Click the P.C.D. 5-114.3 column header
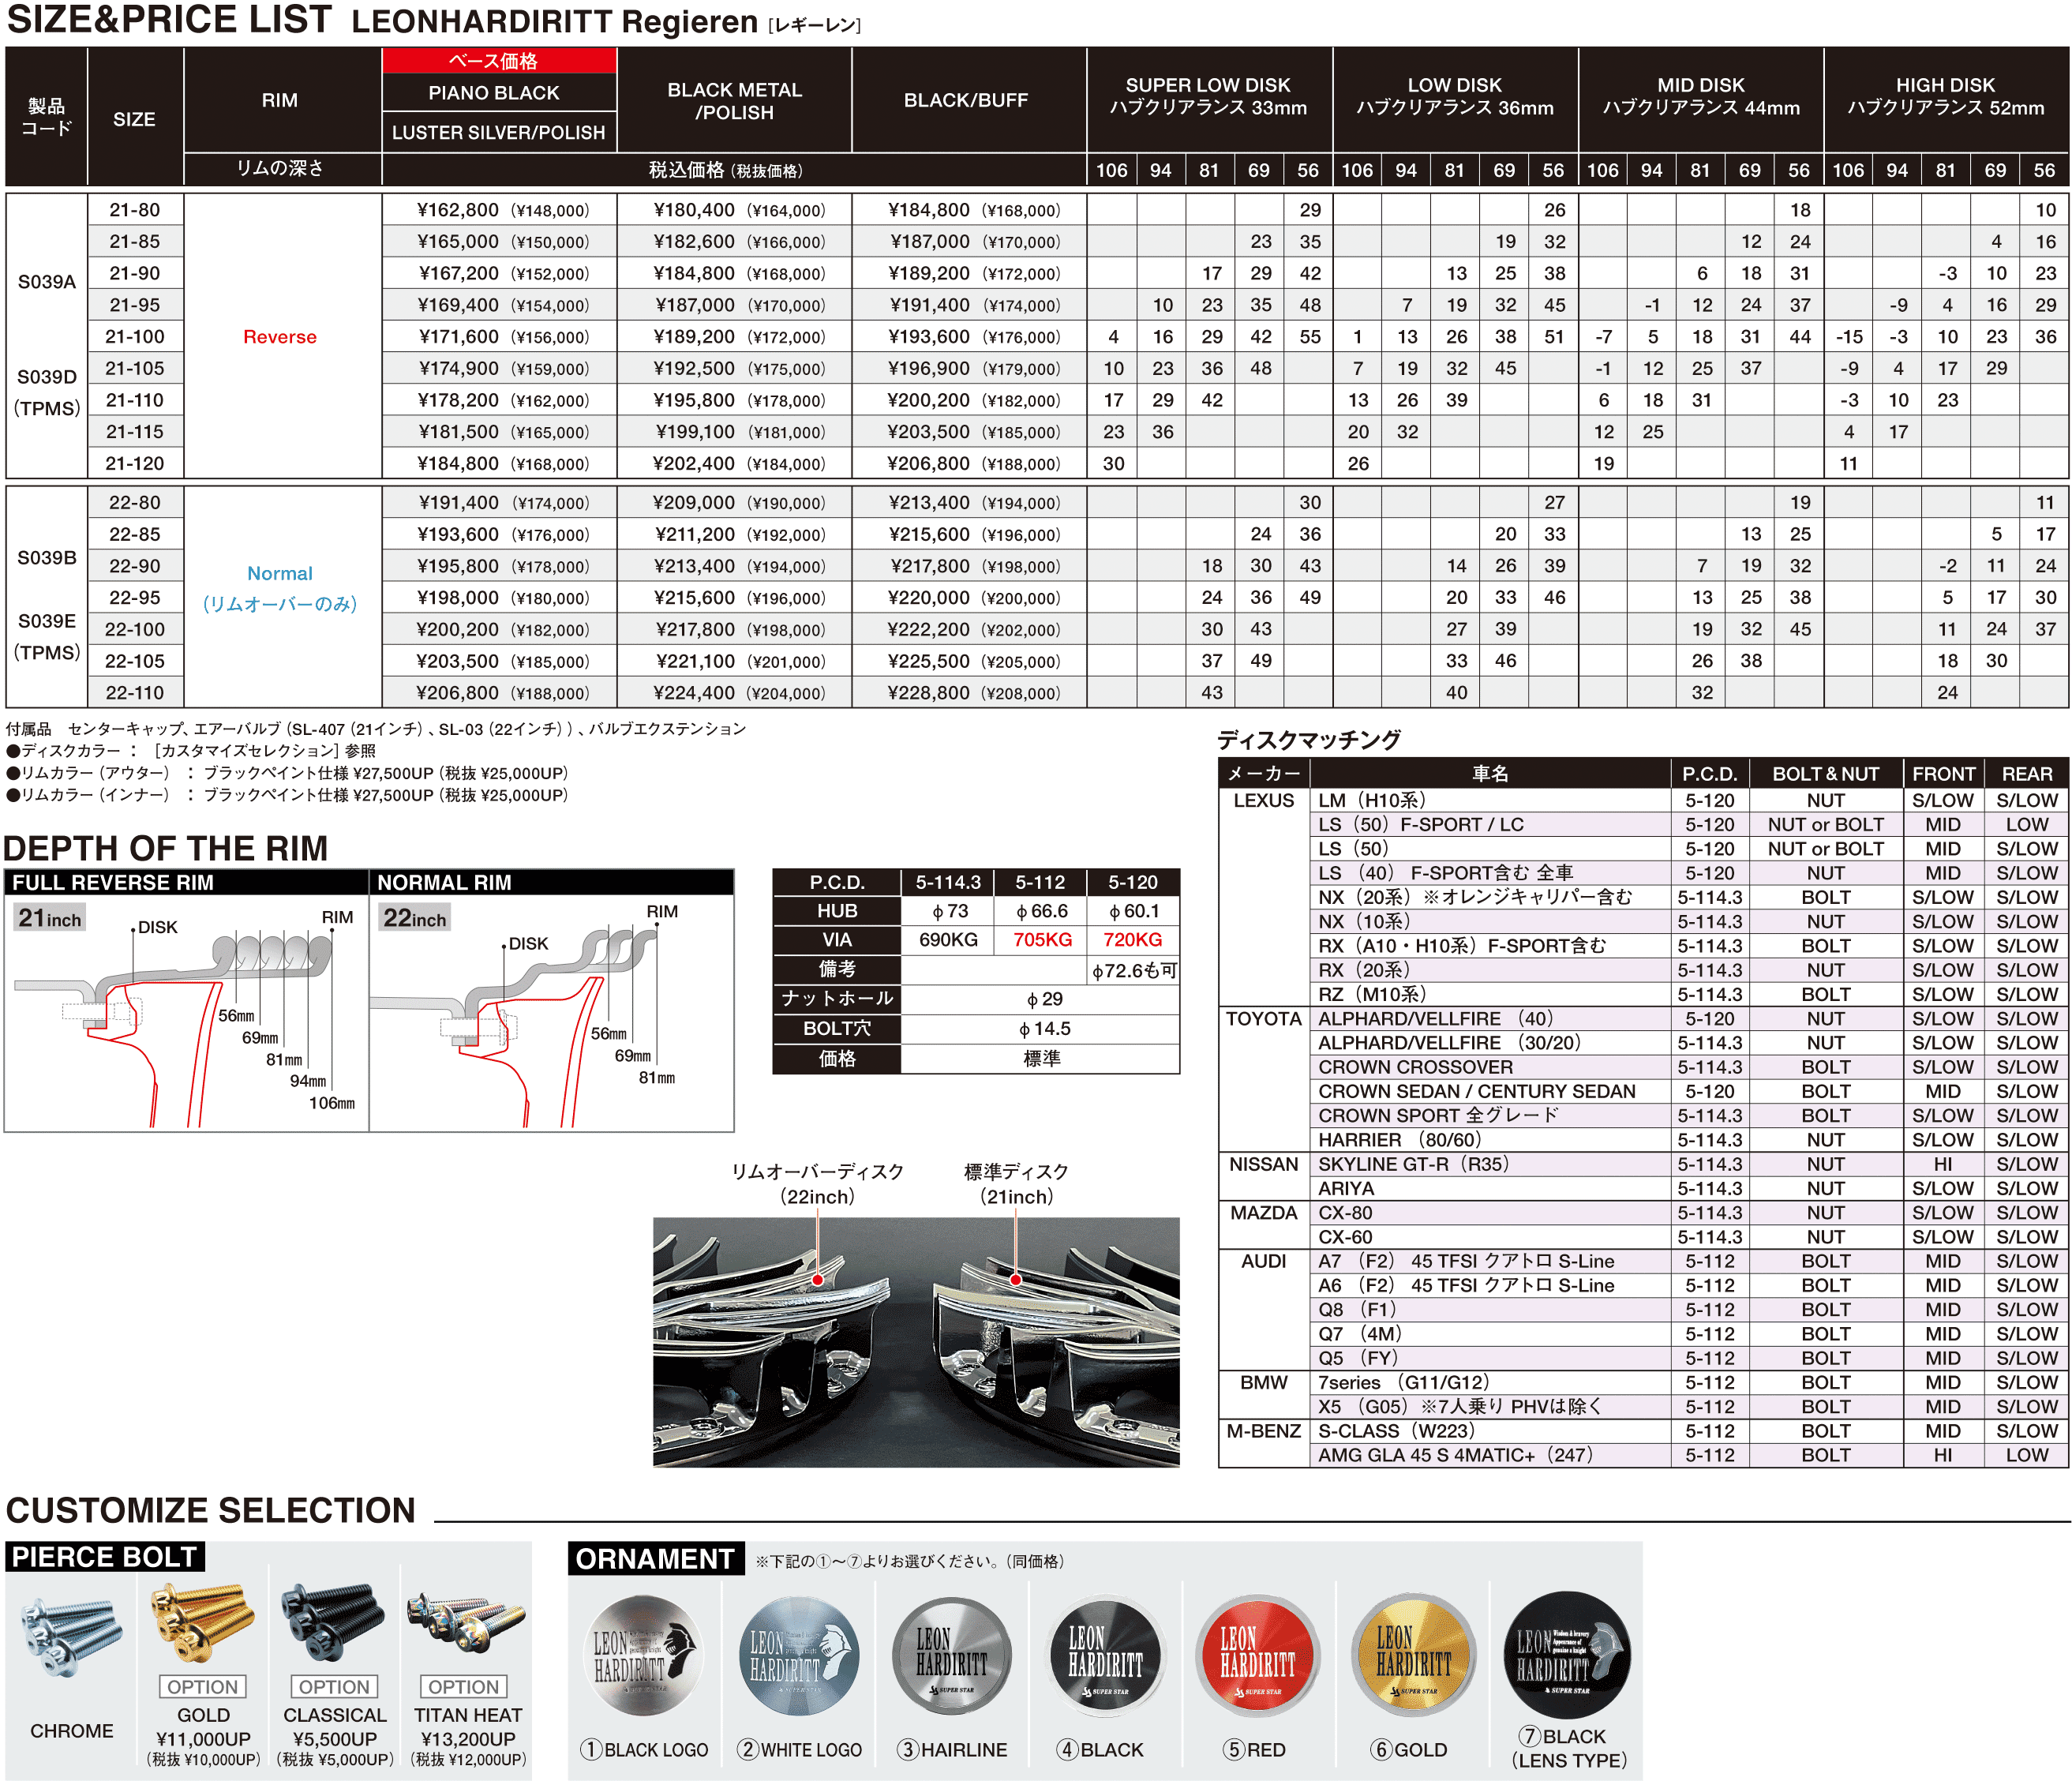 click(x=948, y=882)
